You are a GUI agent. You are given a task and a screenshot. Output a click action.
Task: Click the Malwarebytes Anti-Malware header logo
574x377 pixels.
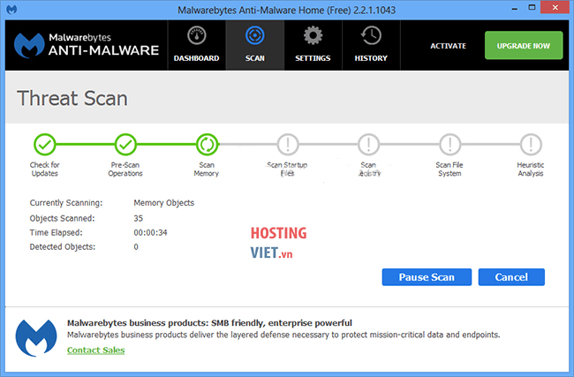click(86, 45)
